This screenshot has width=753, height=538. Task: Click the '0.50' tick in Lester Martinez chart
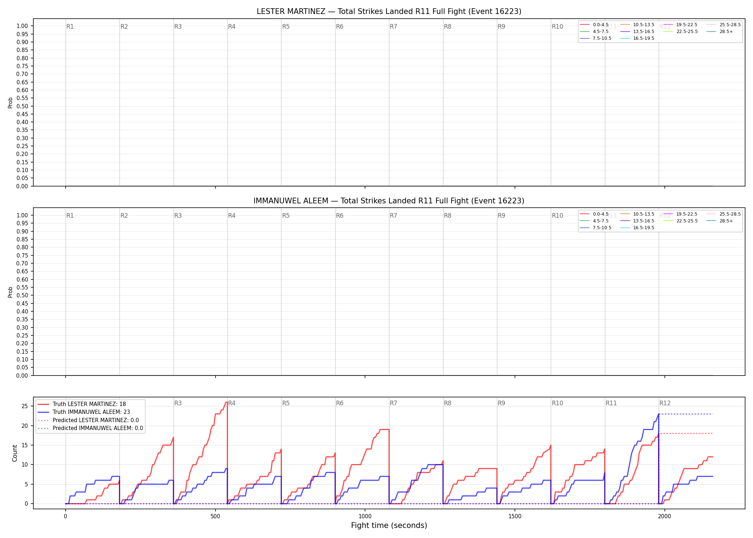pos(22,106)
